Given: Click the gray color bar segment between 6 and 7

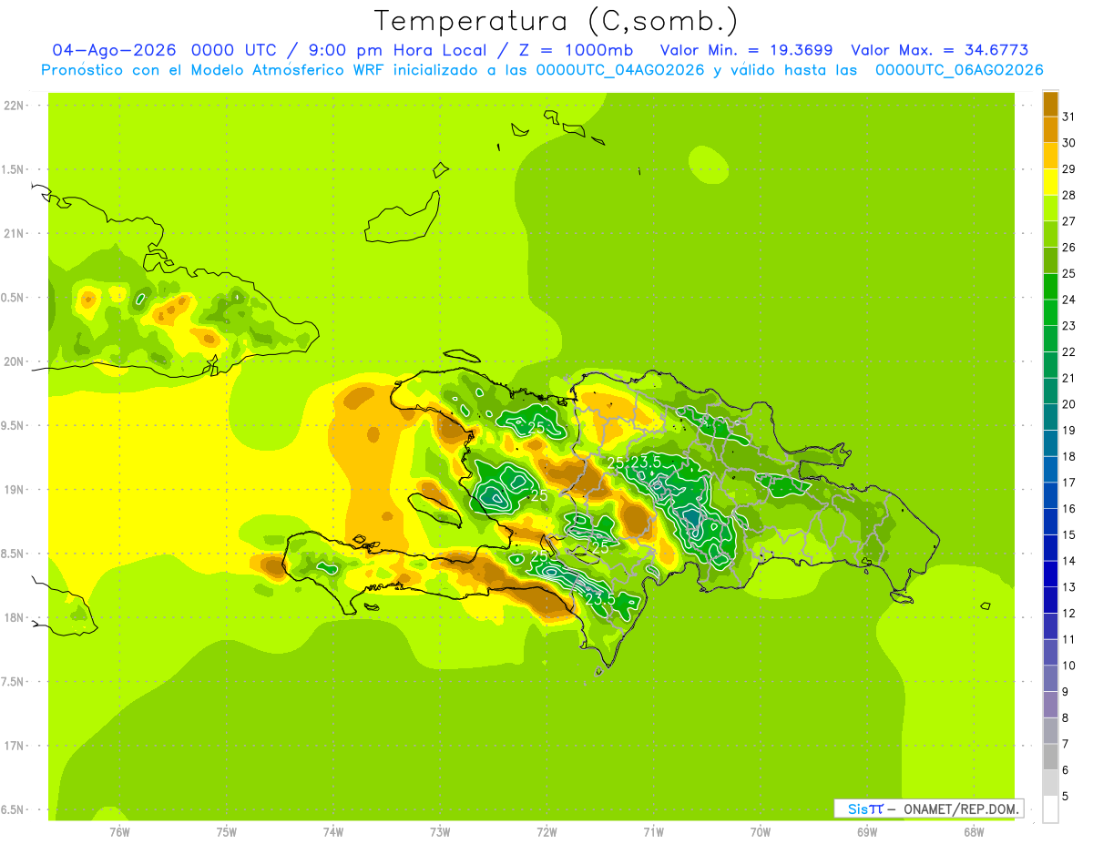Looking at the screenshot, I should (x=1050, y=757).
